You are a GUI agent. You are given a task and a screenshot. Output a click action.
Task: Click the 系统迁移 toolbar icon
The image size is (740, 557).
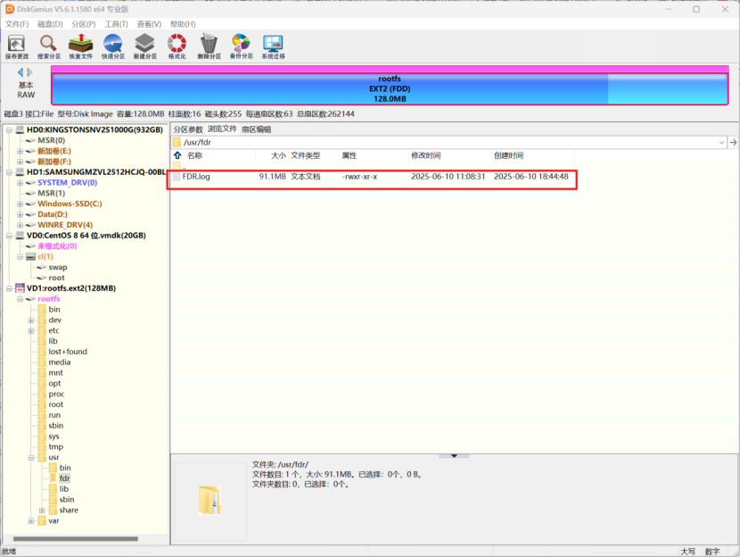[273, 46]
